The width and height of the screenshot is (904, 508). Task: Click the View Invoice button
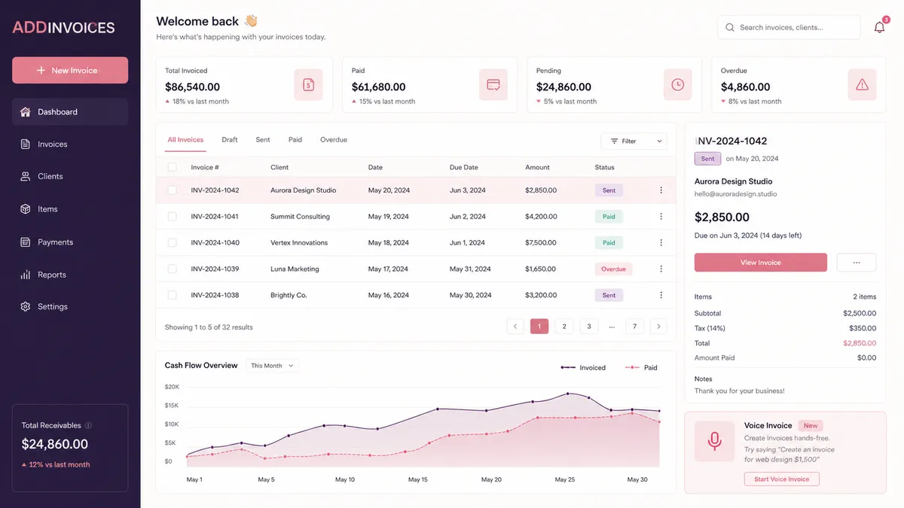(761, 263)
